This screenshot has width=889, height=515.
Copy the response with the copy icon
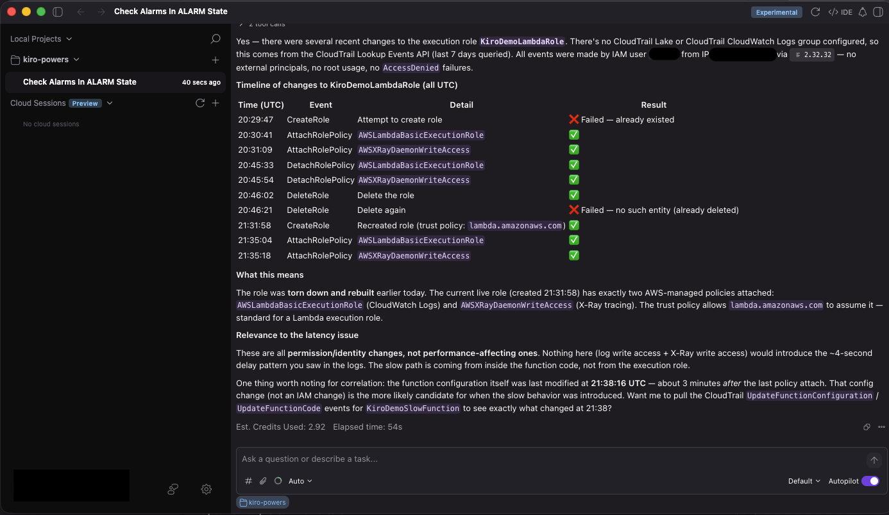click(867, 427)
